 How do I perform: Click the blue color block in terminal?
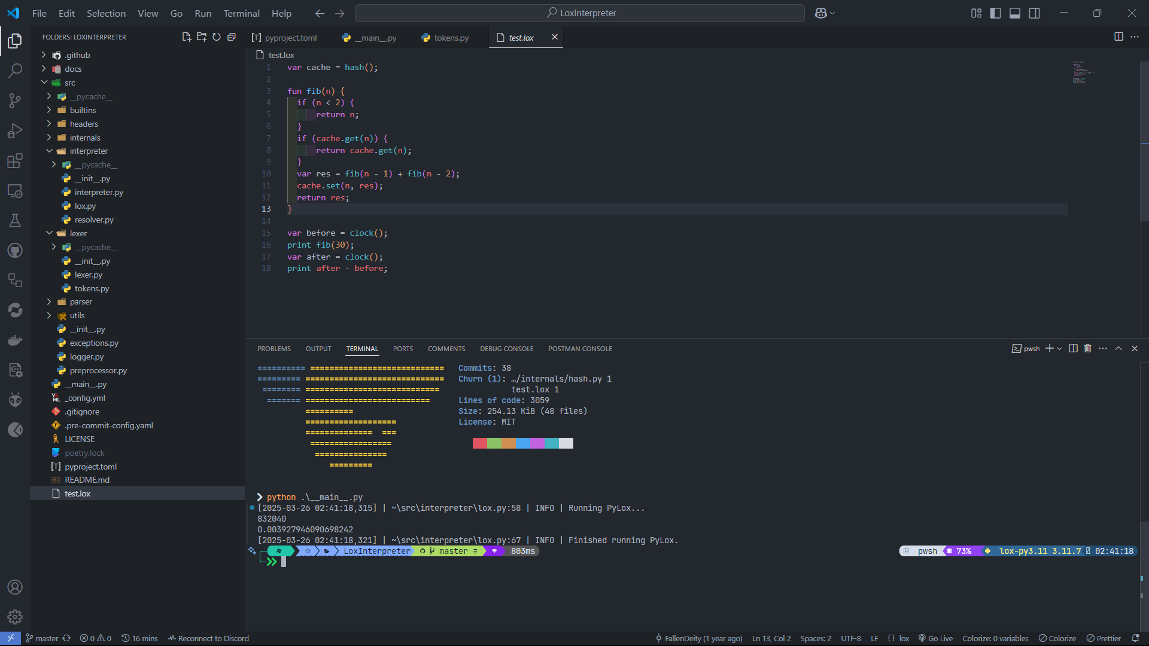click(x=522, y=443)
